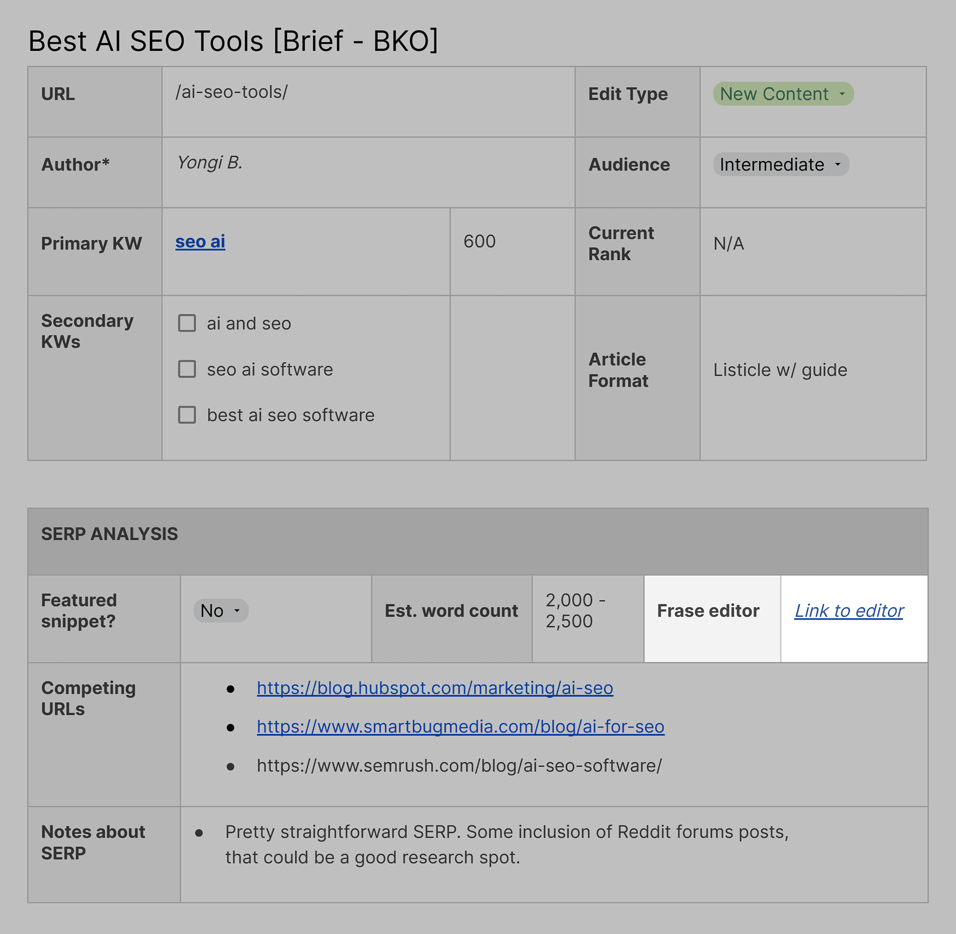Open the SmartBug Media blog link
Viewport: 956px width, 934px height.
(x=460, y=727)
